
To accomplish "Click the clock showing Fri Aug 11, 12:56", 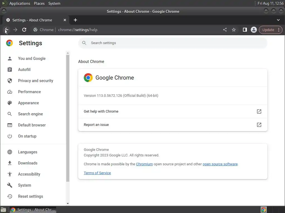I will pos(271,3).
